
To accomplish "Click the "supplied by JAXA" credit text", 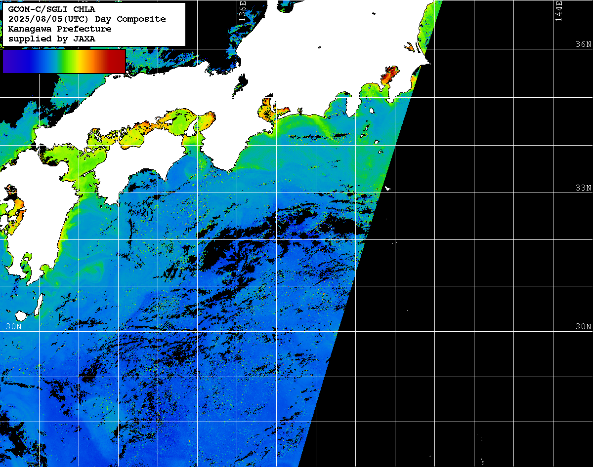I will tap(52, 39).
